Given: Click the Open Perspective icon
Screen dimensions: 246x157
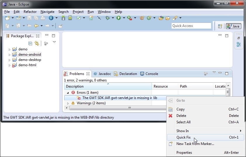Looking at the screenshot, I should [x=220, y=26].
